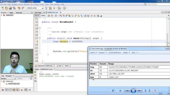Toggle Show Static Members filter in Navigator
The height and width of the screenshot is (95, 170).
click(10, 90)
